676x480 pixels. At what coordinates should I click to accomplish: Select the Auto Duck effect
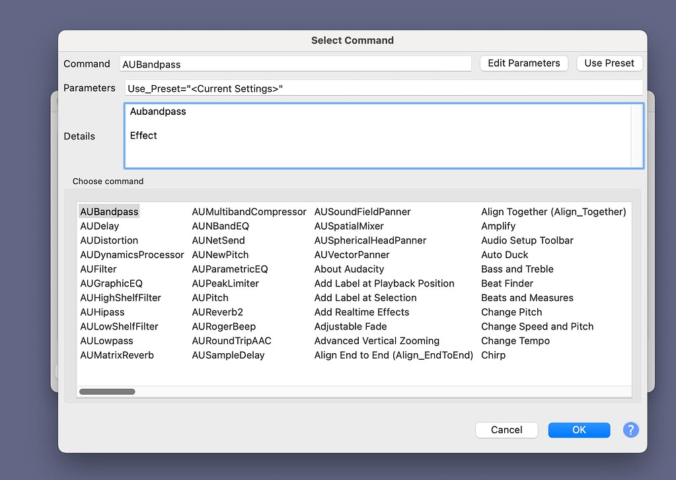[x=504, y=254]
